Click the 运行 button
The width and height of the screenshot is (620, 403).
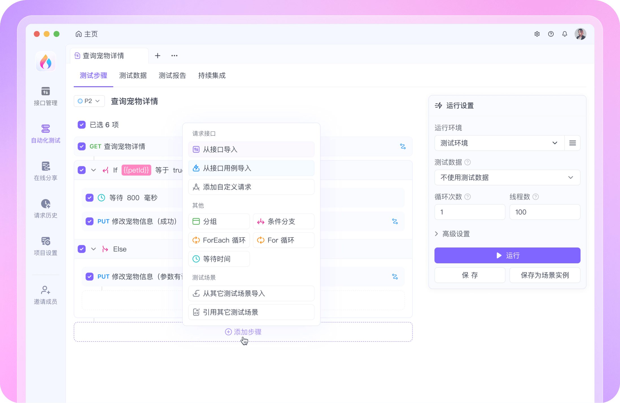point(507,255)
